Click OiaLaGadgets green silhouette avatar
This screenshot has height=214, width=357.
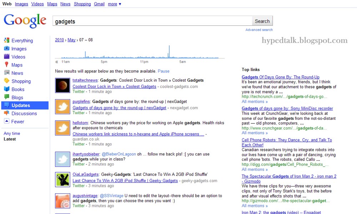pyautogui.click(x=62, y=180)
